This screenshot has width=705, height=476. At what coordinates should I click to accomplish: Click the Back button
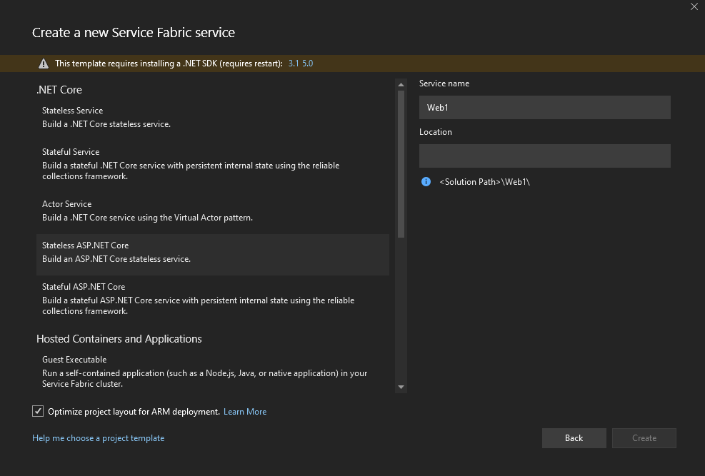click(574, 438)
